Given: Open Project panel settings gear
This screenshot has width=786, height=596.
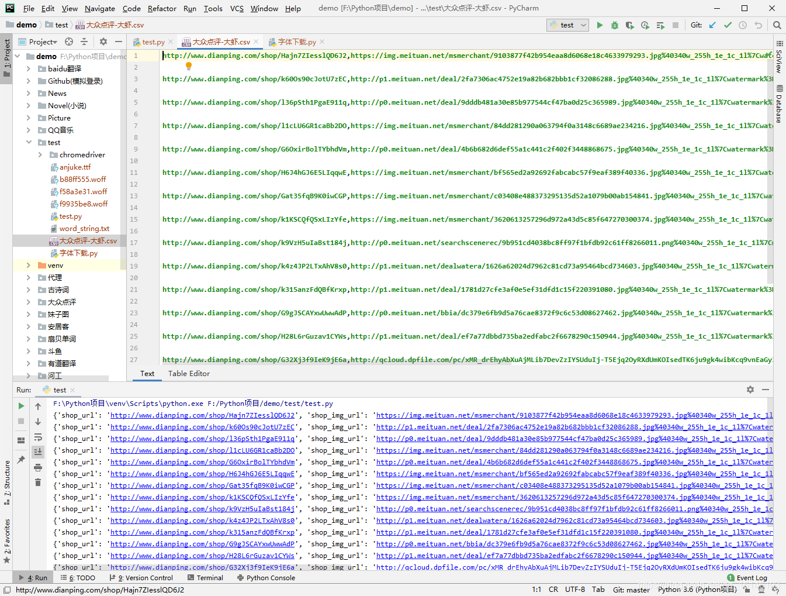Looking at the screenshot, I should (x=103, y=42).
